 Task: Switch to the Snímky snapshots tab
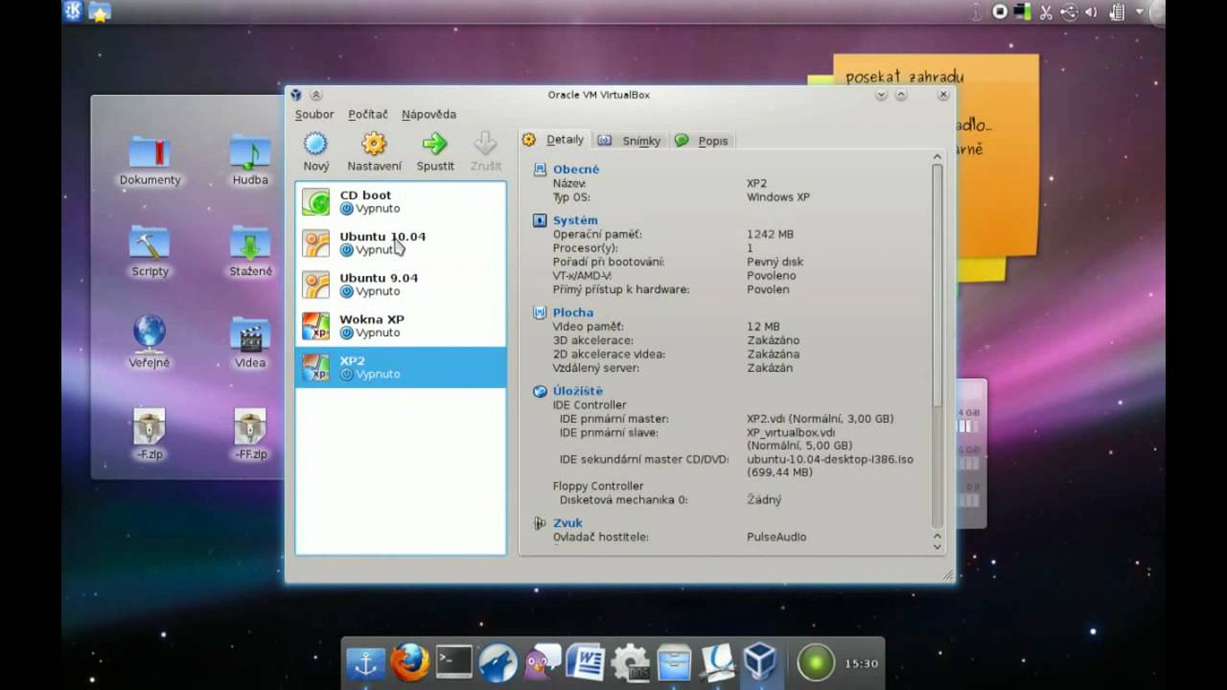point(630,140)
